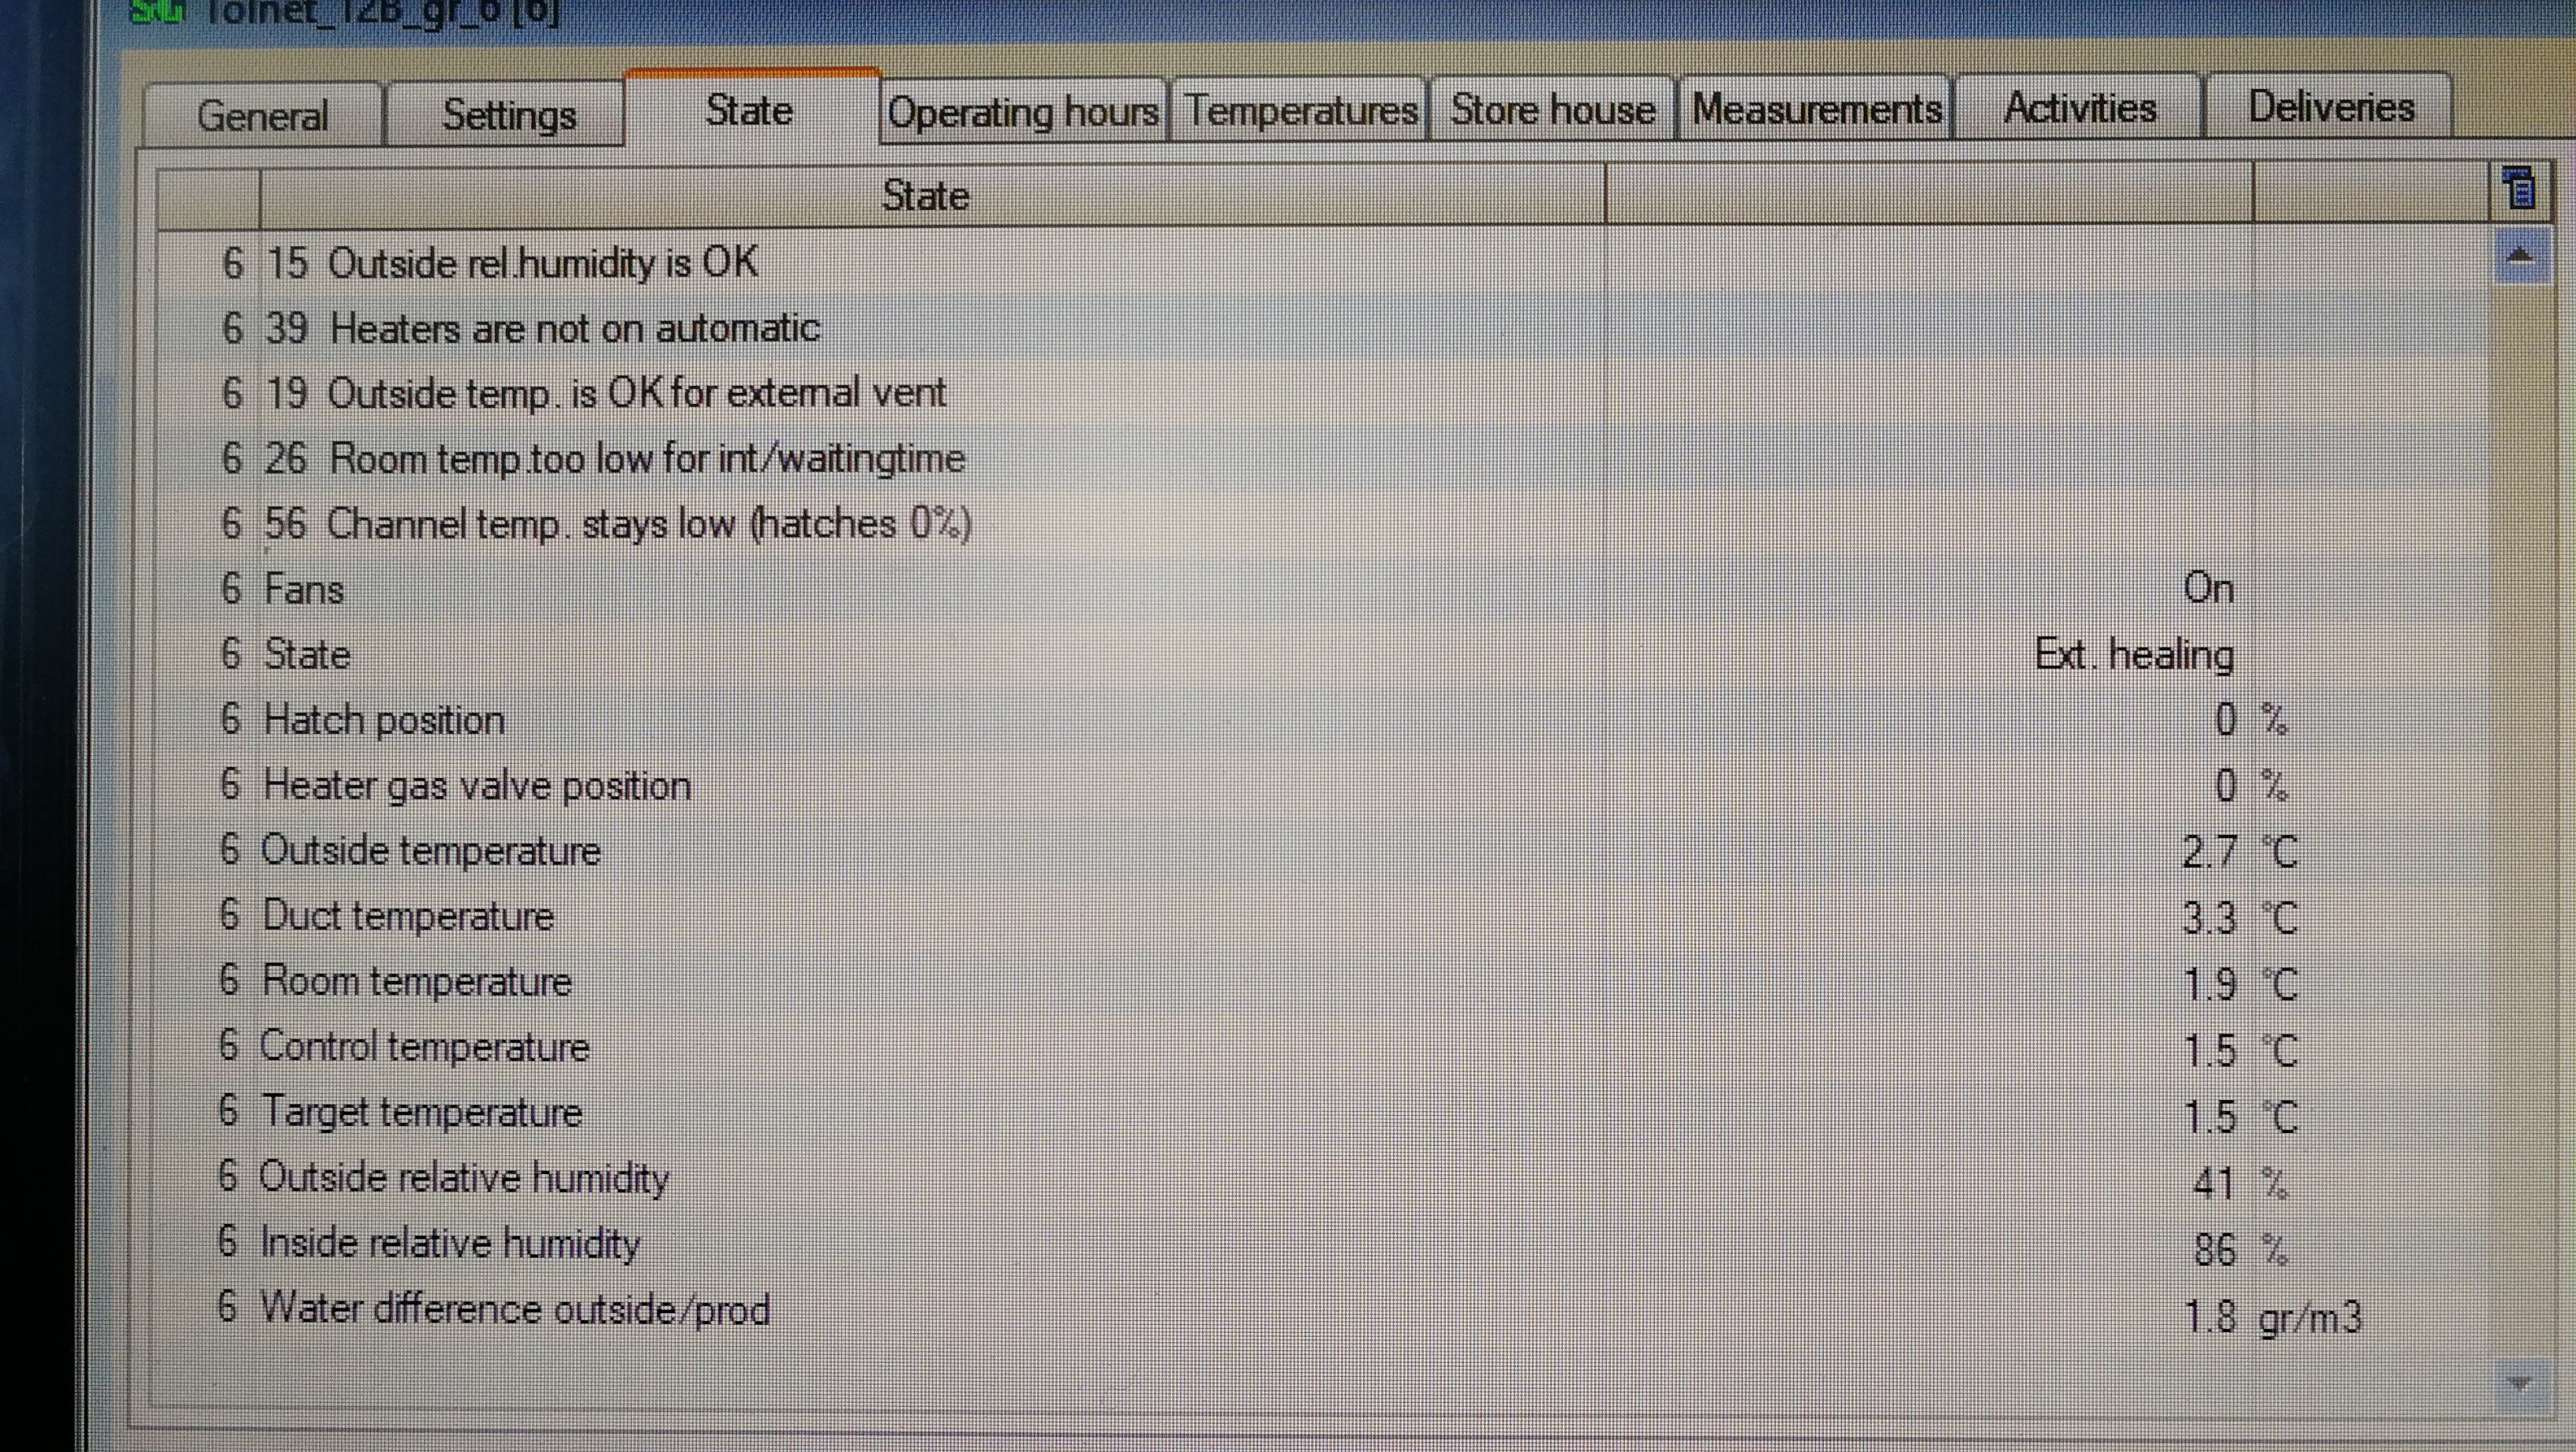Switch to the Temperatures tab
2576x1452 pixels.
click(x=1301, y=110)
